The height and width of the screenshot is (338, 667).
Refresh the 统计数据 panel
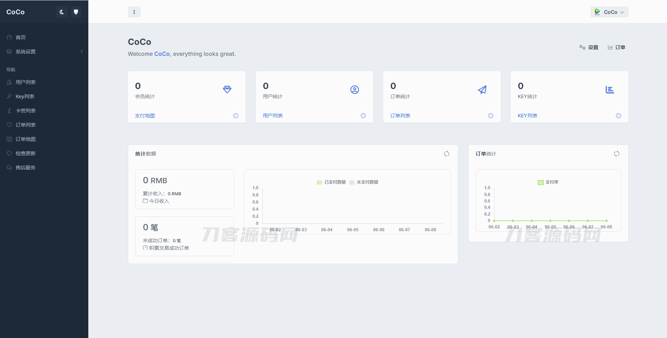point(447,154)
